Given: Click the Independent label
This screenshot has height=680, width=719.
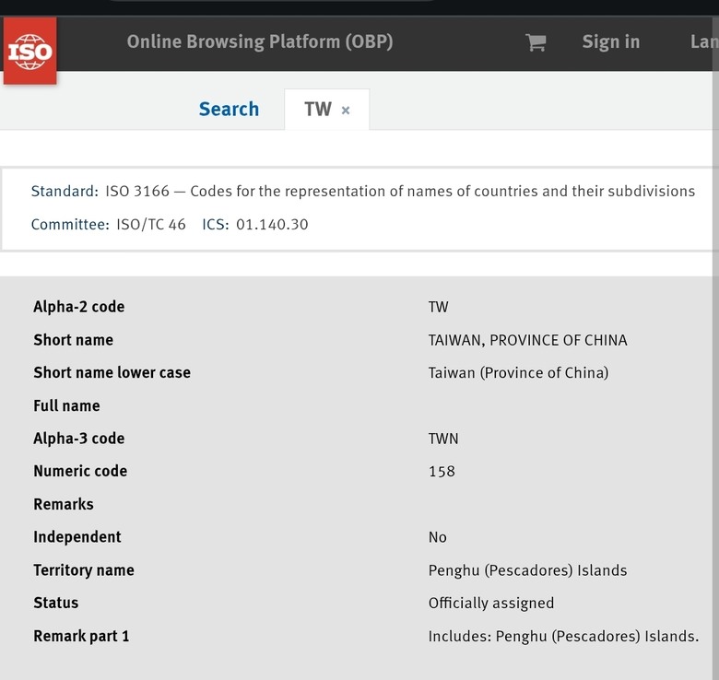Looking at the screenshot, I should [77, 536].
